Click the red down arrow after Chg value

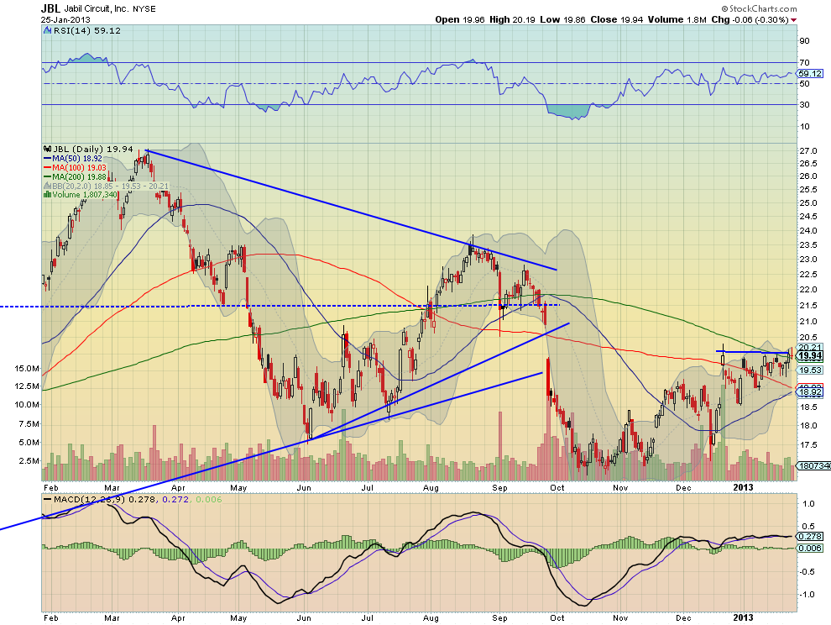point(794,19)
